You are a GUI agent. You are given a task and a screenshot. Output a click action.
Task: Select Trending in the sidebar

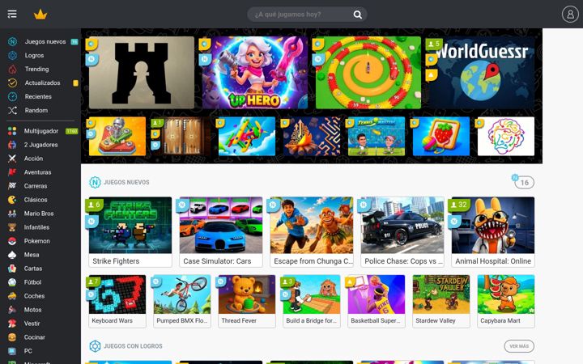point(36,69)
